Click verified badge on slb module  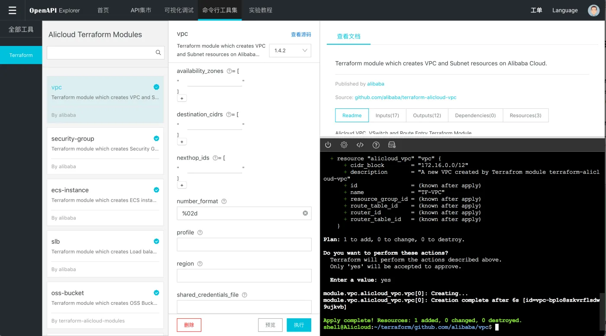(156, 241)
